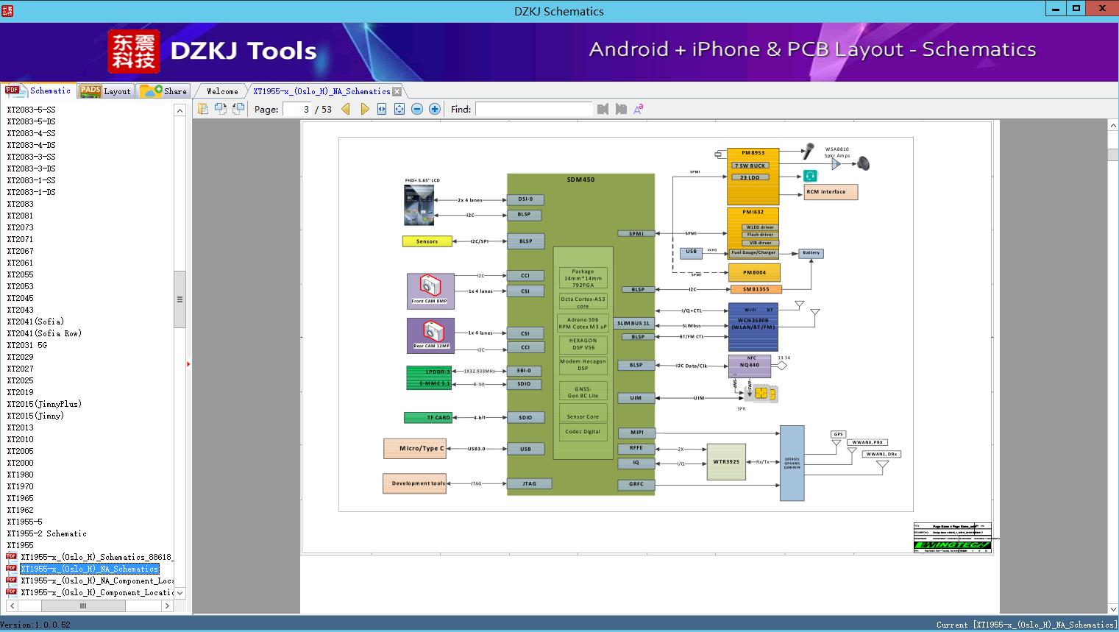1119x632 pixels.
Task: Open the XT1955-x_(Oslo_H)_NA_Component_Loca file
Action: tap(97, 580)
